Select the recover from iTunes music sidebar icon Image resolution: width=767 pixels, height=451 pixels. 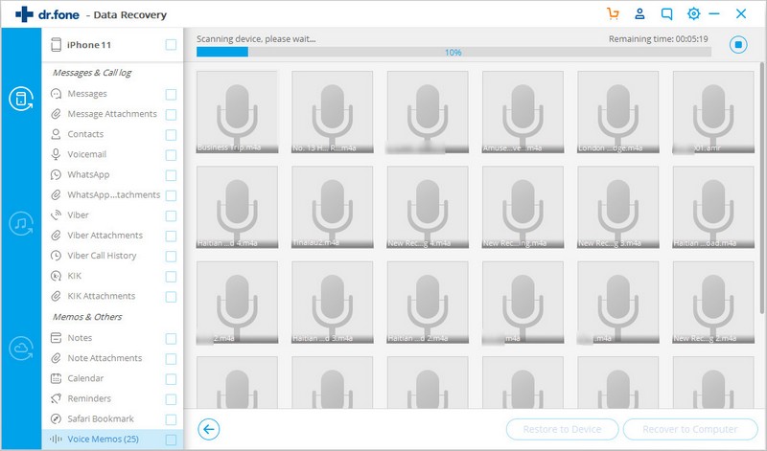(x=21, y=223)
